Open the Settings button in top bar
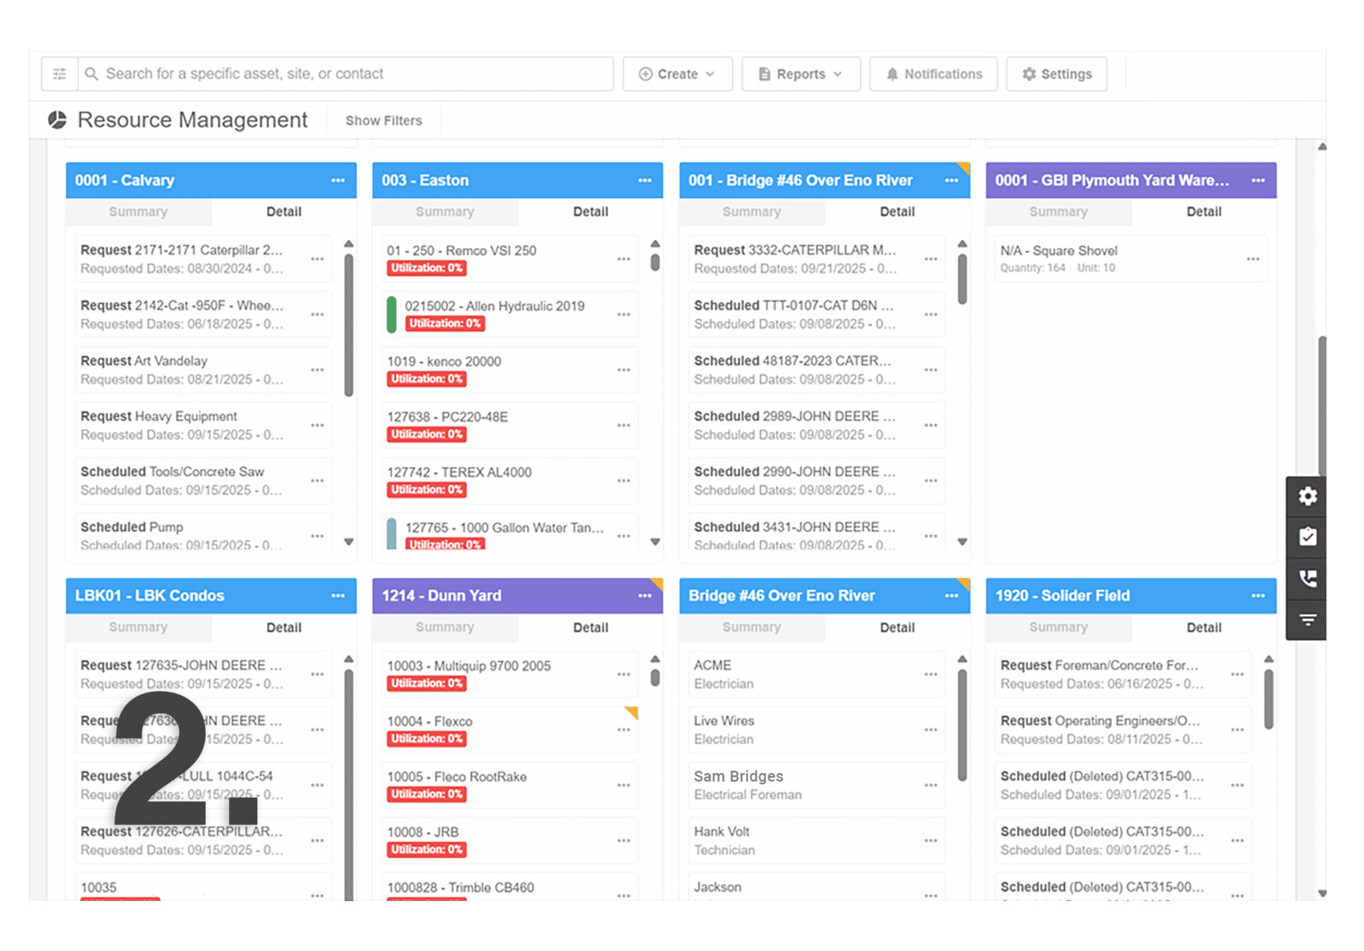The height and width of the screenshot is (951, 1364). coord(1056,74)
